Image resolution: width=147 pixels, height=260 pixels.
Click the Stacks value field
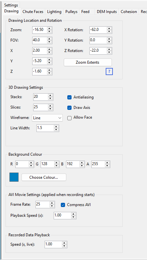click(x=41, y=97)
